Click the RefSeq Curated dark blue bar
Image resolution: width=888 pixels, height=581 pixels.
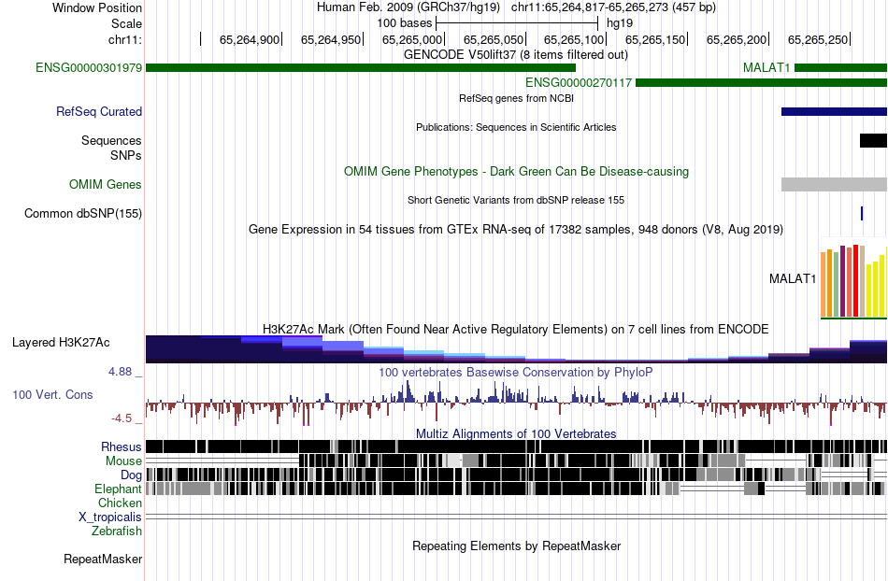[834, 111]
